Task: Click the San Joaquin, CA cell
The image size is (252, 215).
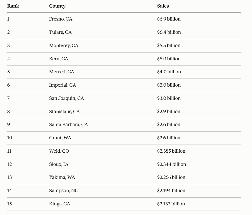Action: tap(66, 98)
